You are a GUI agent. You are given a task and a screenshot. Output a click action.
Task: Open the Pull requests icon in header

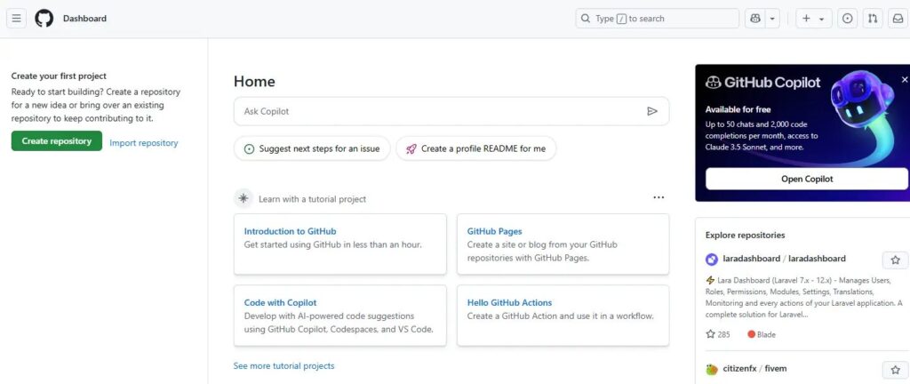tap(873, 19)
